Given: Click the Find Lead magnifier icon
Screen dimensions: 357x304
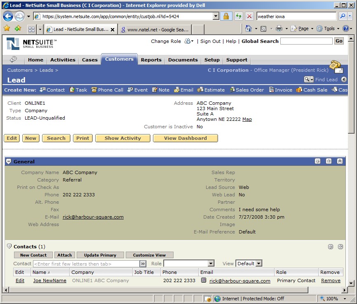Looking at the screenshot, I should pyautogui.click(x=307, y=79).
